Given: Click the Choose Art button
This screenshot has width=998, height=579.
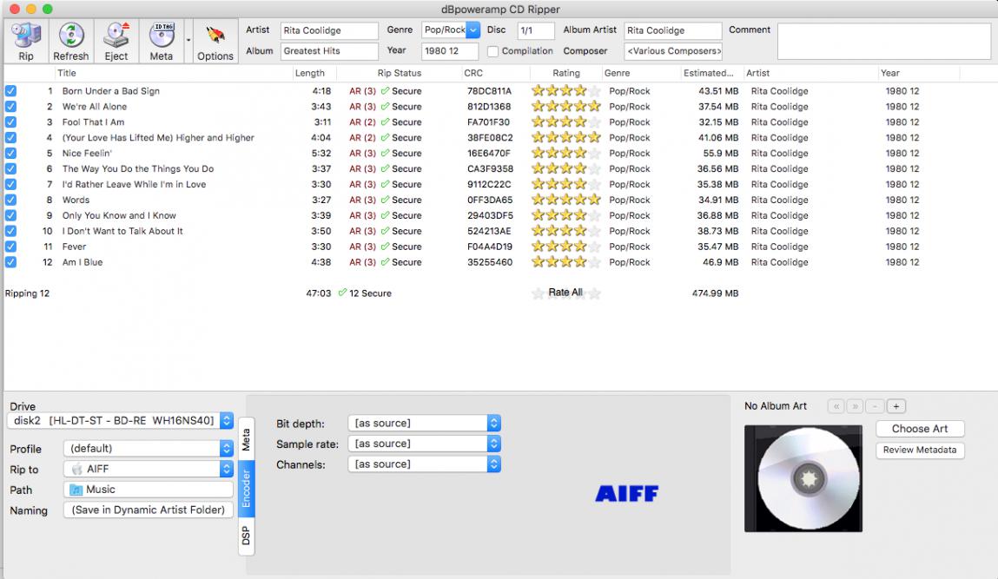Looking at the screenshot, I should tap(920, 429).
